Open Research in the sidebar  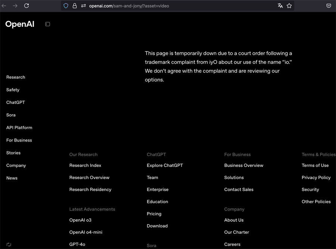coord(16,77)
